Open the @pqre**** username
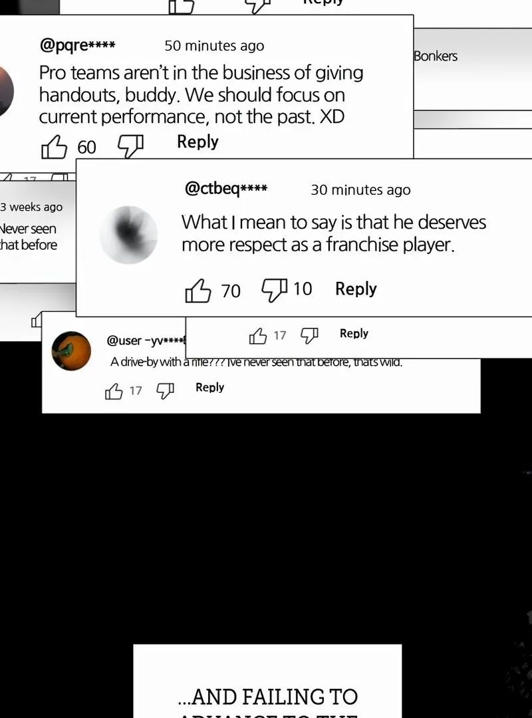This screenshot has height=718, width=532. (77, 45)
